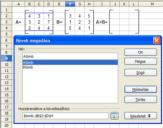Select column F header
The height and width of the screenshot is (128, 163).
(x=70, y=4)
